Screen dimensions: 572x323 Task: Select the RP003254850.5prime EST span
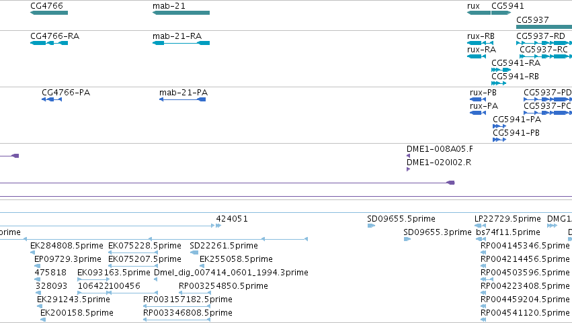[x=195, y=293]
